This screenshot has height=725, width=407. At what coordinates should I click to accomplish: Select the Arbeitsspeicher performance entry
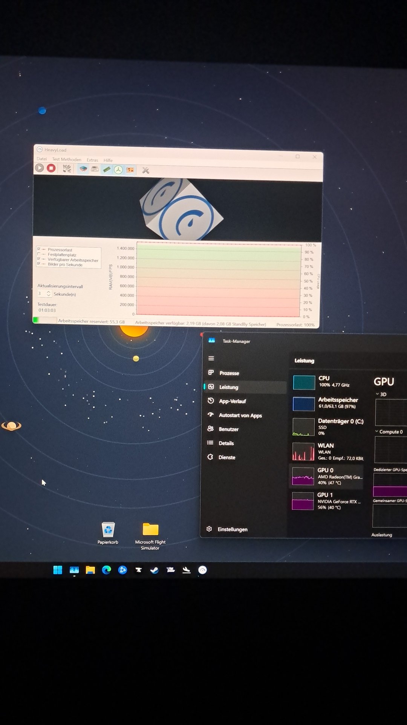point(327,403)
